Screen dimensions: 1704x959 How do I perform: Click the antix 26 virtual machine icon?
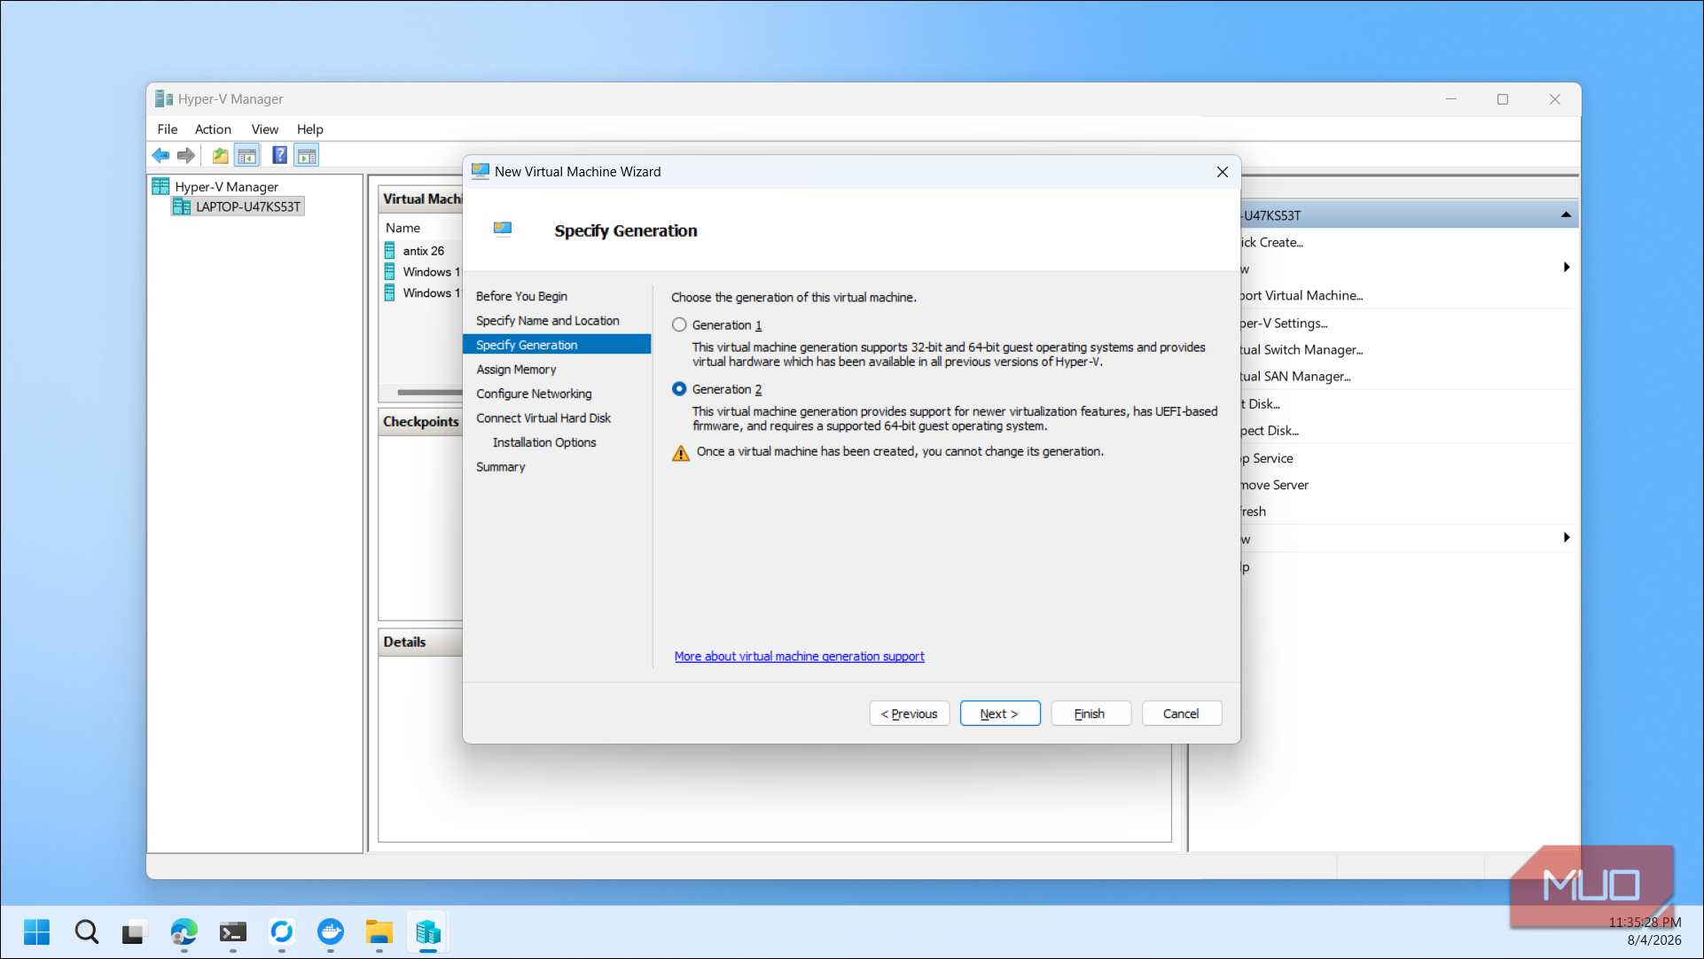[390, 251]
